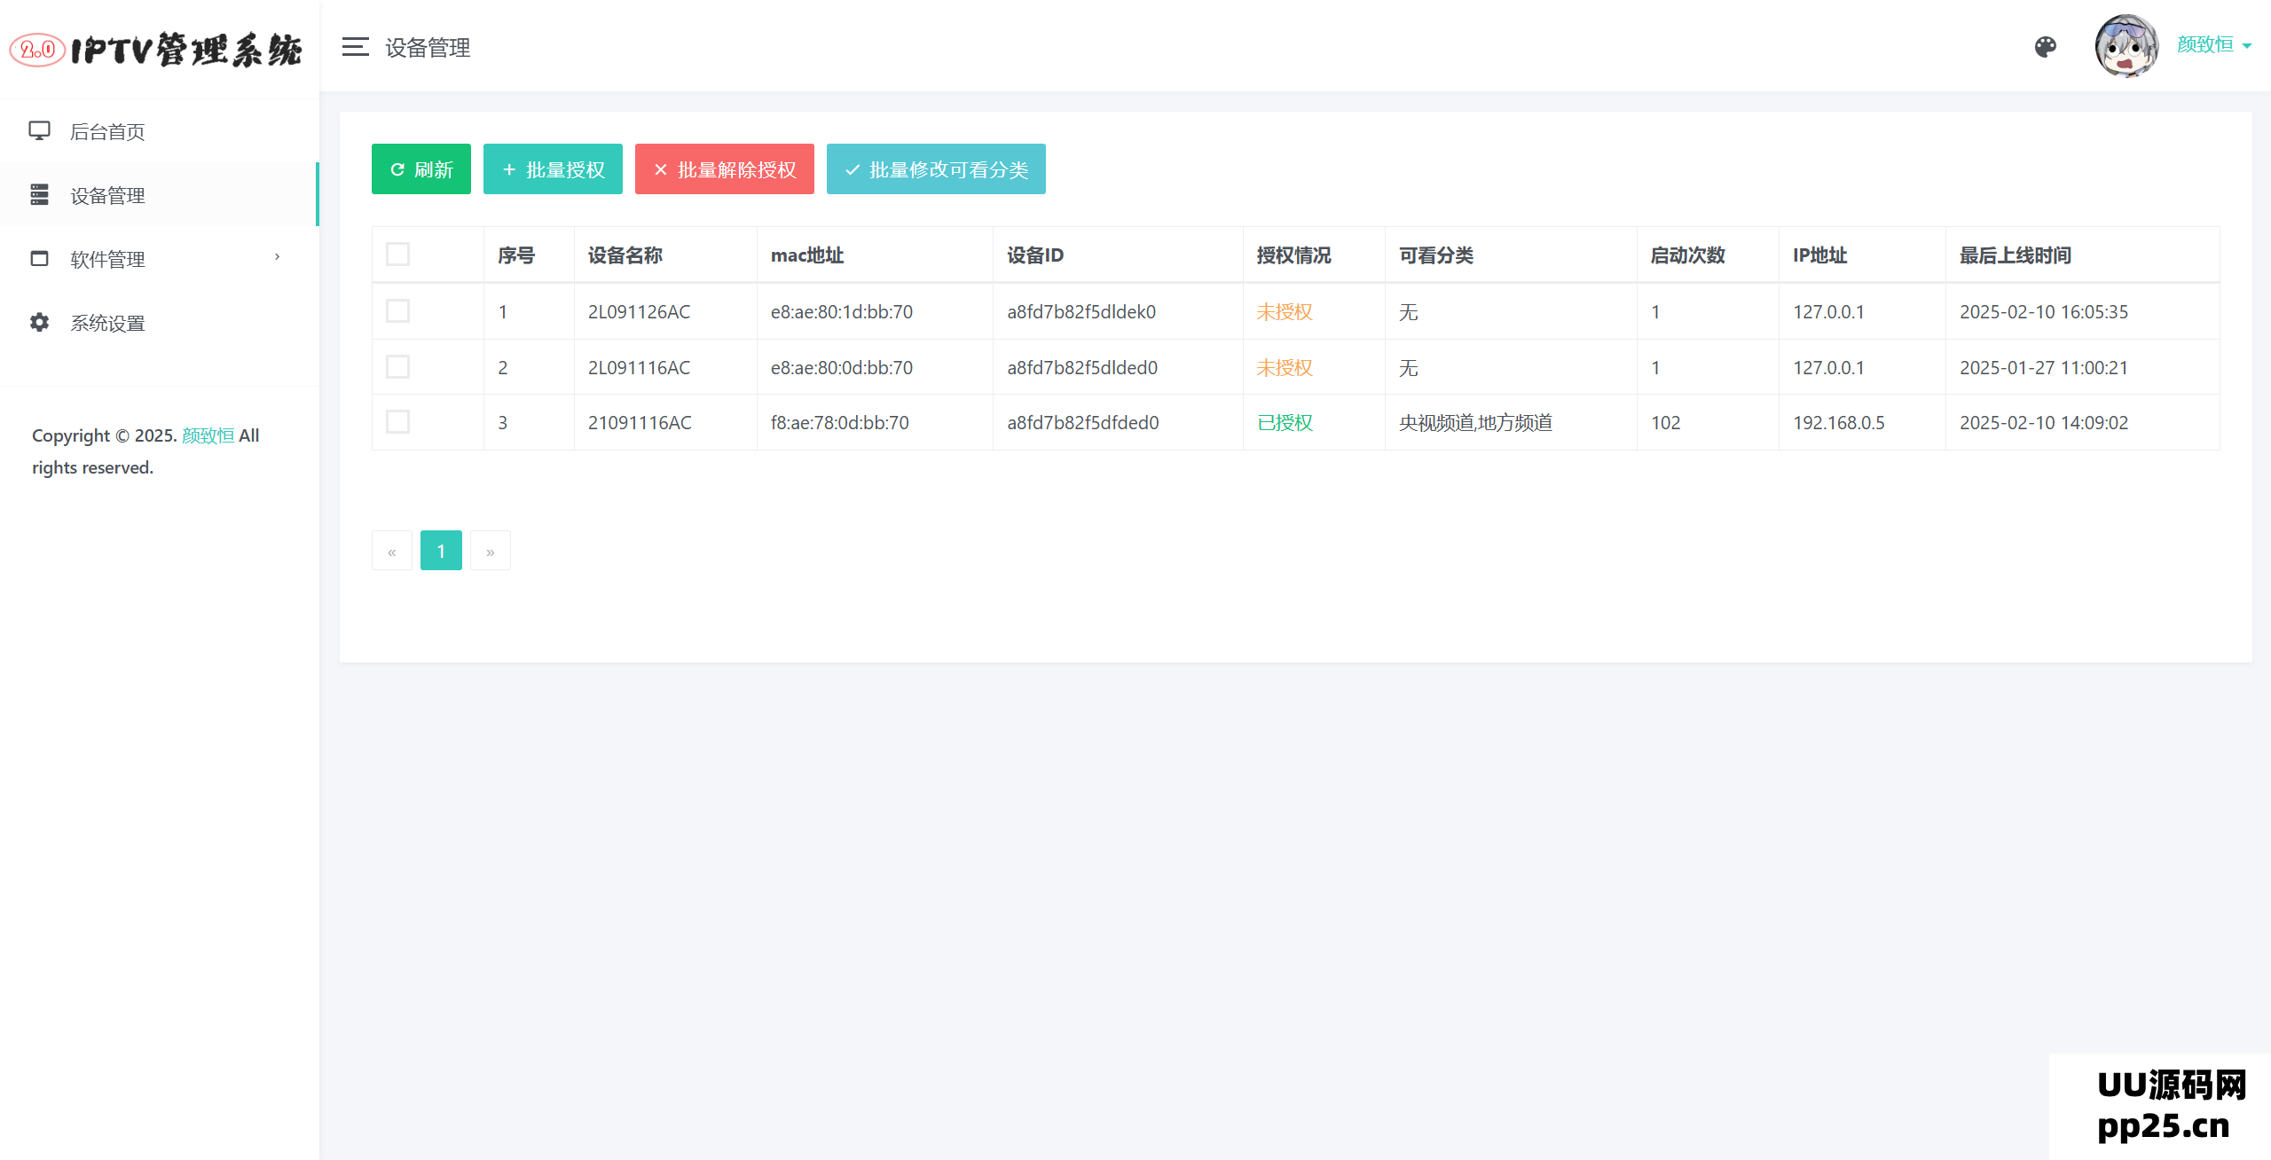Open 后台首页 menu item
Image resolution: width=2271 pixels, height=1160 pixels.
pos(107,132)
